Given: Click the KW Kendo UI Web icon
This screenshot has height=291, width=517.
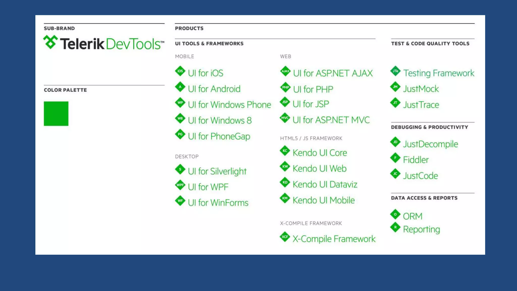Looking at the screenshot, I should (x=285, y=166).
